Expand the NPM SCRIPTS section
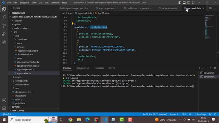 [x=34, y=111]
